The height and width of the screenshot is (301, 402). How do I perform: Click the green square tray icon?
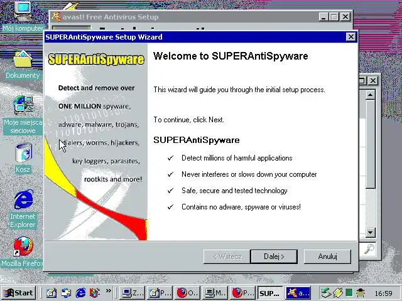point(349,293)
